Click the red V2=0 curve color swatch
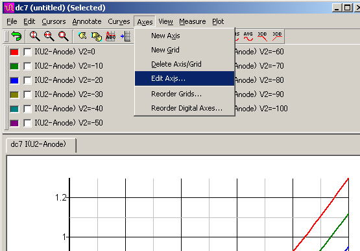 pyautogui.click(x=14, y=52)
